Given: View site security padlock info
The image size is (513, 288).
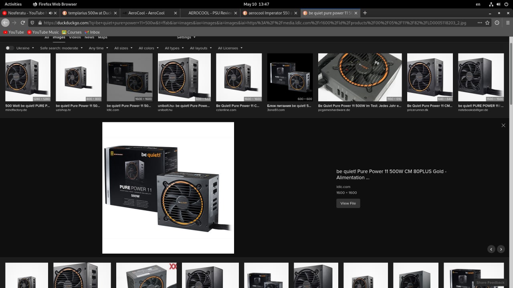Looking at the screenshot, I should pos(39,23).
